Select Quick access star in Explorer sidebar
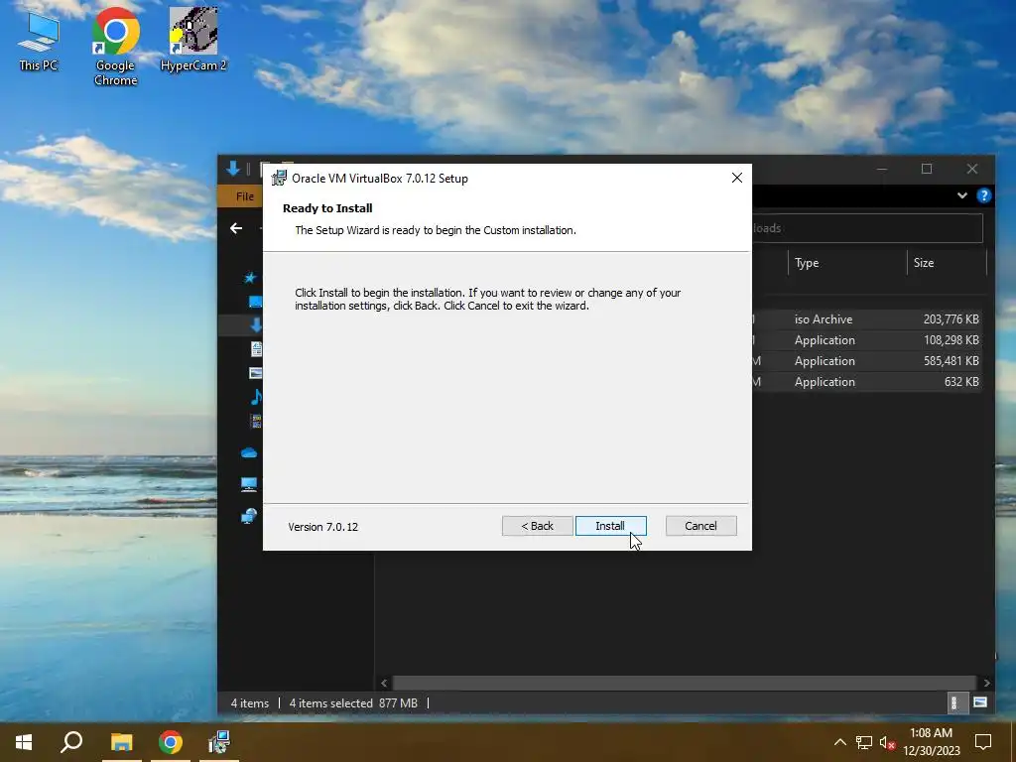Screen dimensions: 1016x762 250,278
